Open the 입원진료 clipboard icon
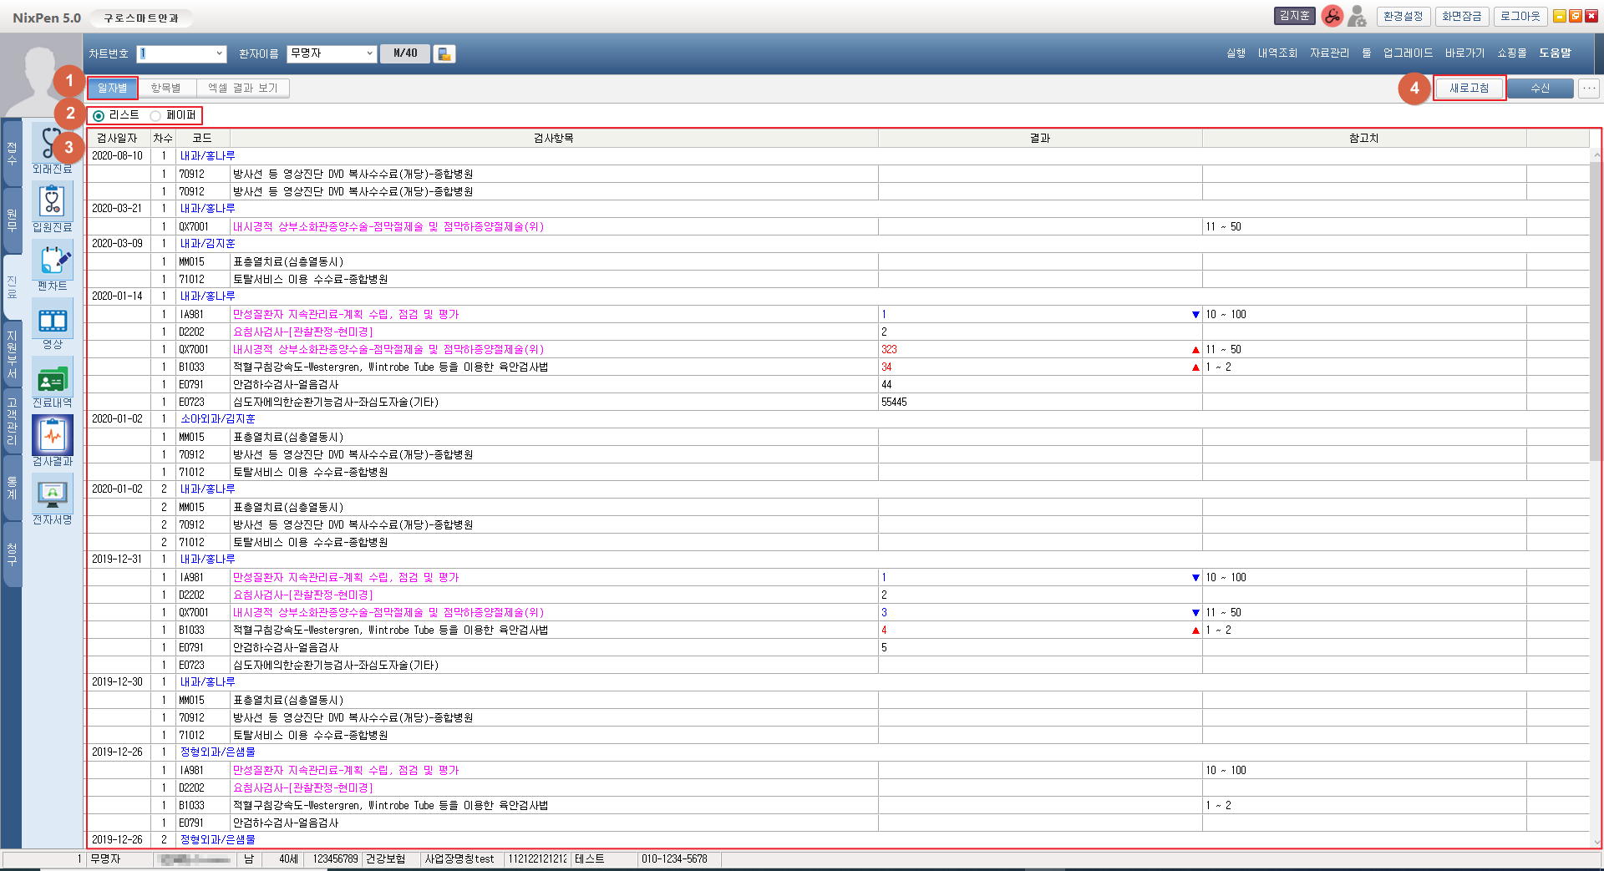 click(x=52, y=202)
